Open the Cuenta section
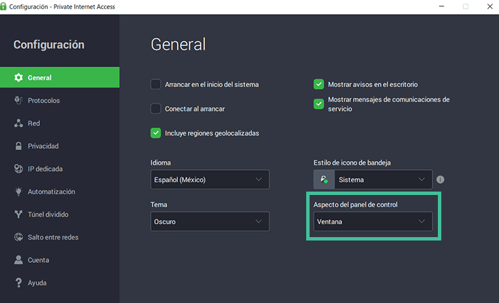499x303 pixels. point(60,260)
